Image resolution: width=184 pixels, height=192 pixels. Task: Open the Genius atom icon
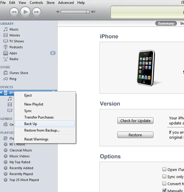tap(6, 124)
